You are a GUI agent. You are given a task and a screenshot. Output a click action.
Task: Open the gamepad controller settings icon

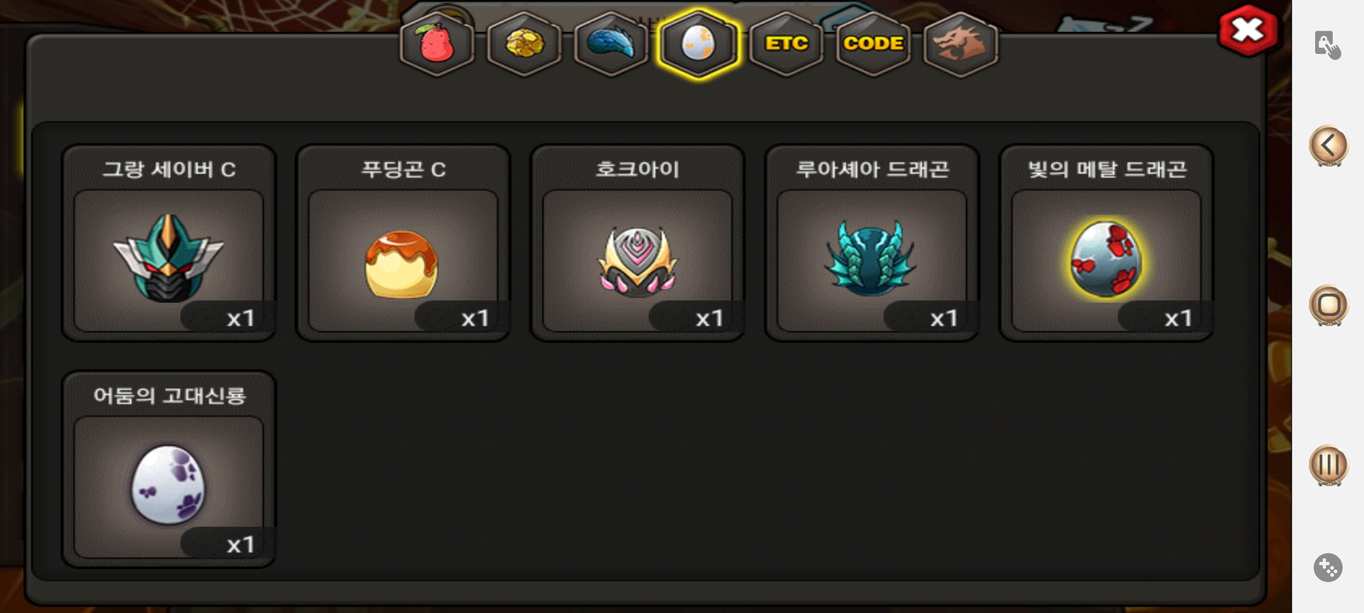point(1328,568)
